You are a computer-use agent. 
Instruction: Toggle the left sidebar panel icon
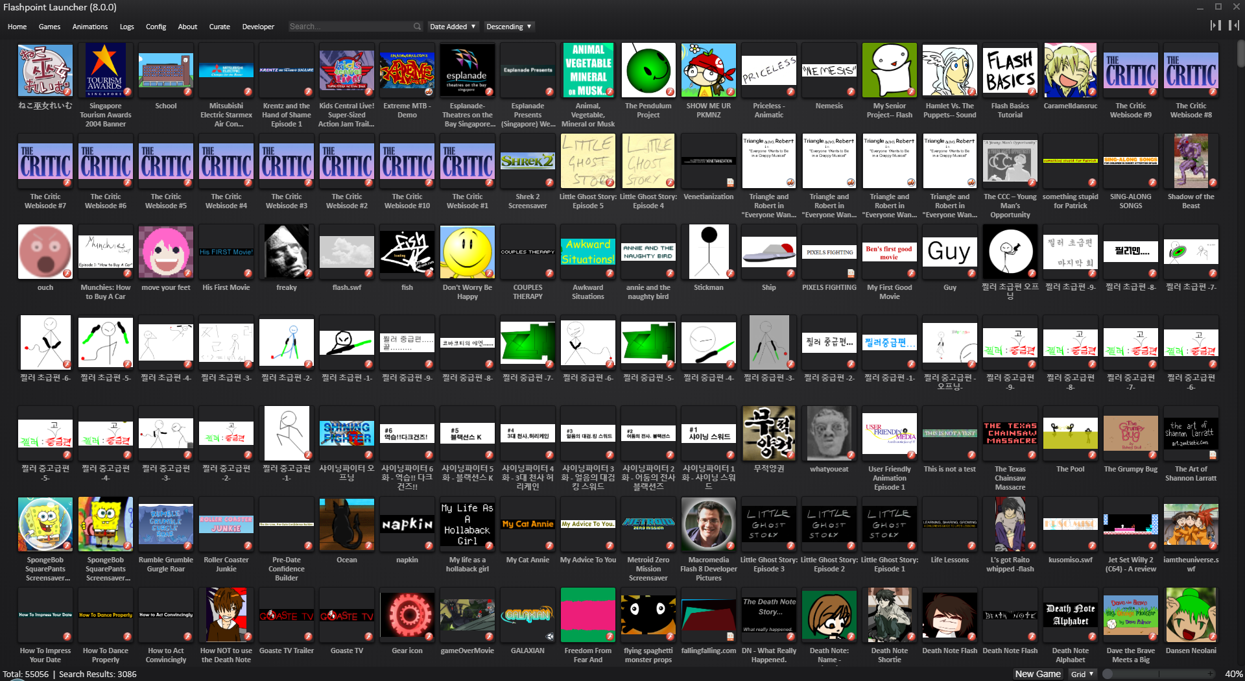coord(1215,25)
